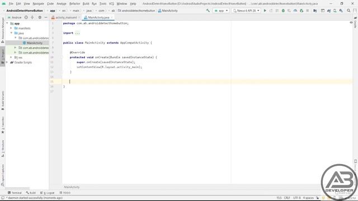
Task: Expand the res folder
Action: click(11, 58)
